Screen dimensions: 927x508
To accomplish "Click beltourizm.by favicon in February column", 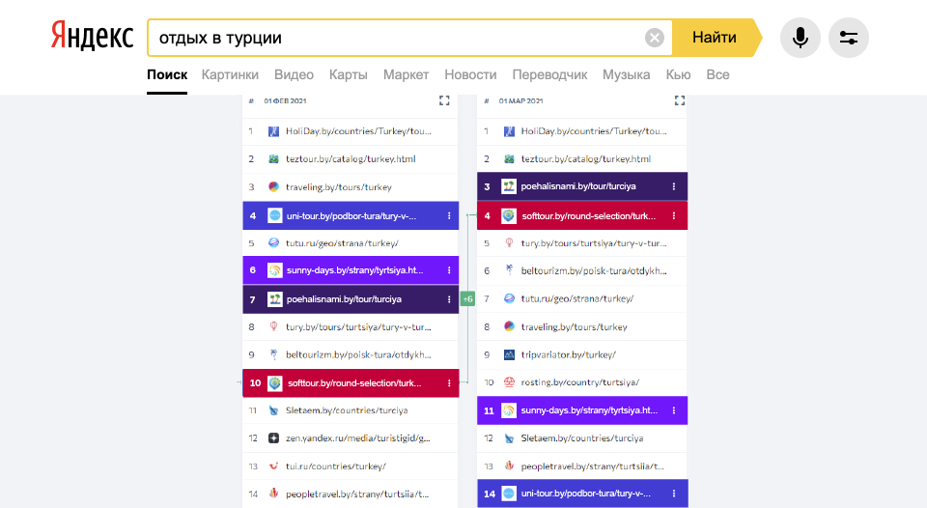I will point(273,354).
